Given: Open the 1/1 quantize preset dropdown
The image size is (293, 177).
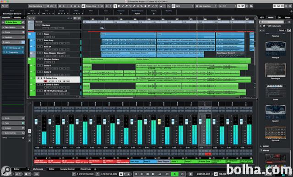Looking at the screenshot, I should point(230,6).
